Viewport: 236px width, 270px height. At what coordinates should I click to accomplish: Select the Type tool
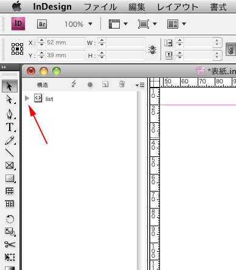[10, 127]
